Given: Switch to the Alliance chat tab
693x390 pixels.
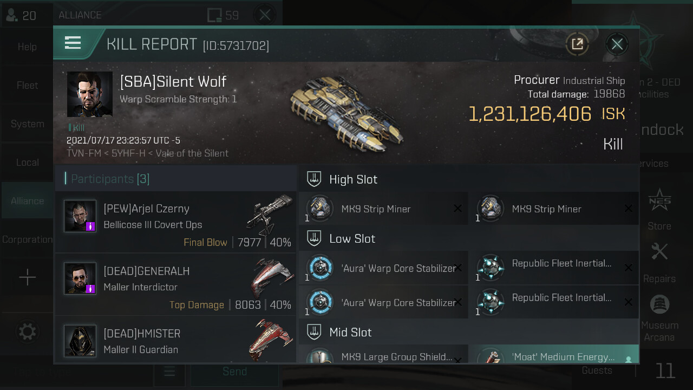Looking at the screenshot, I should pos(27,200).
